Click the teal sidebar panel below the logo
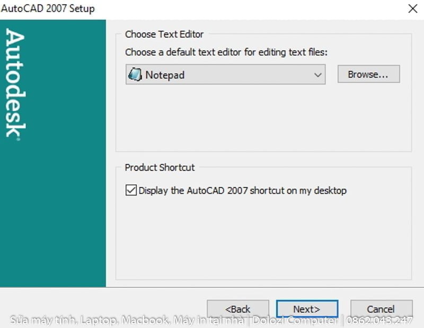This screenshot has width=424, height=328. pyautogui.click(x=53, y=223)
